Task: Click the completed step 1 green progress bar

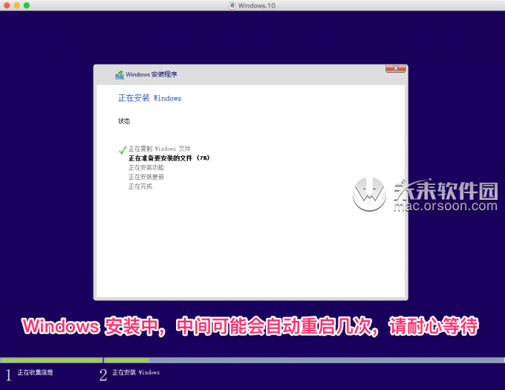Action: pyautogui.click(x=51, y=360)
